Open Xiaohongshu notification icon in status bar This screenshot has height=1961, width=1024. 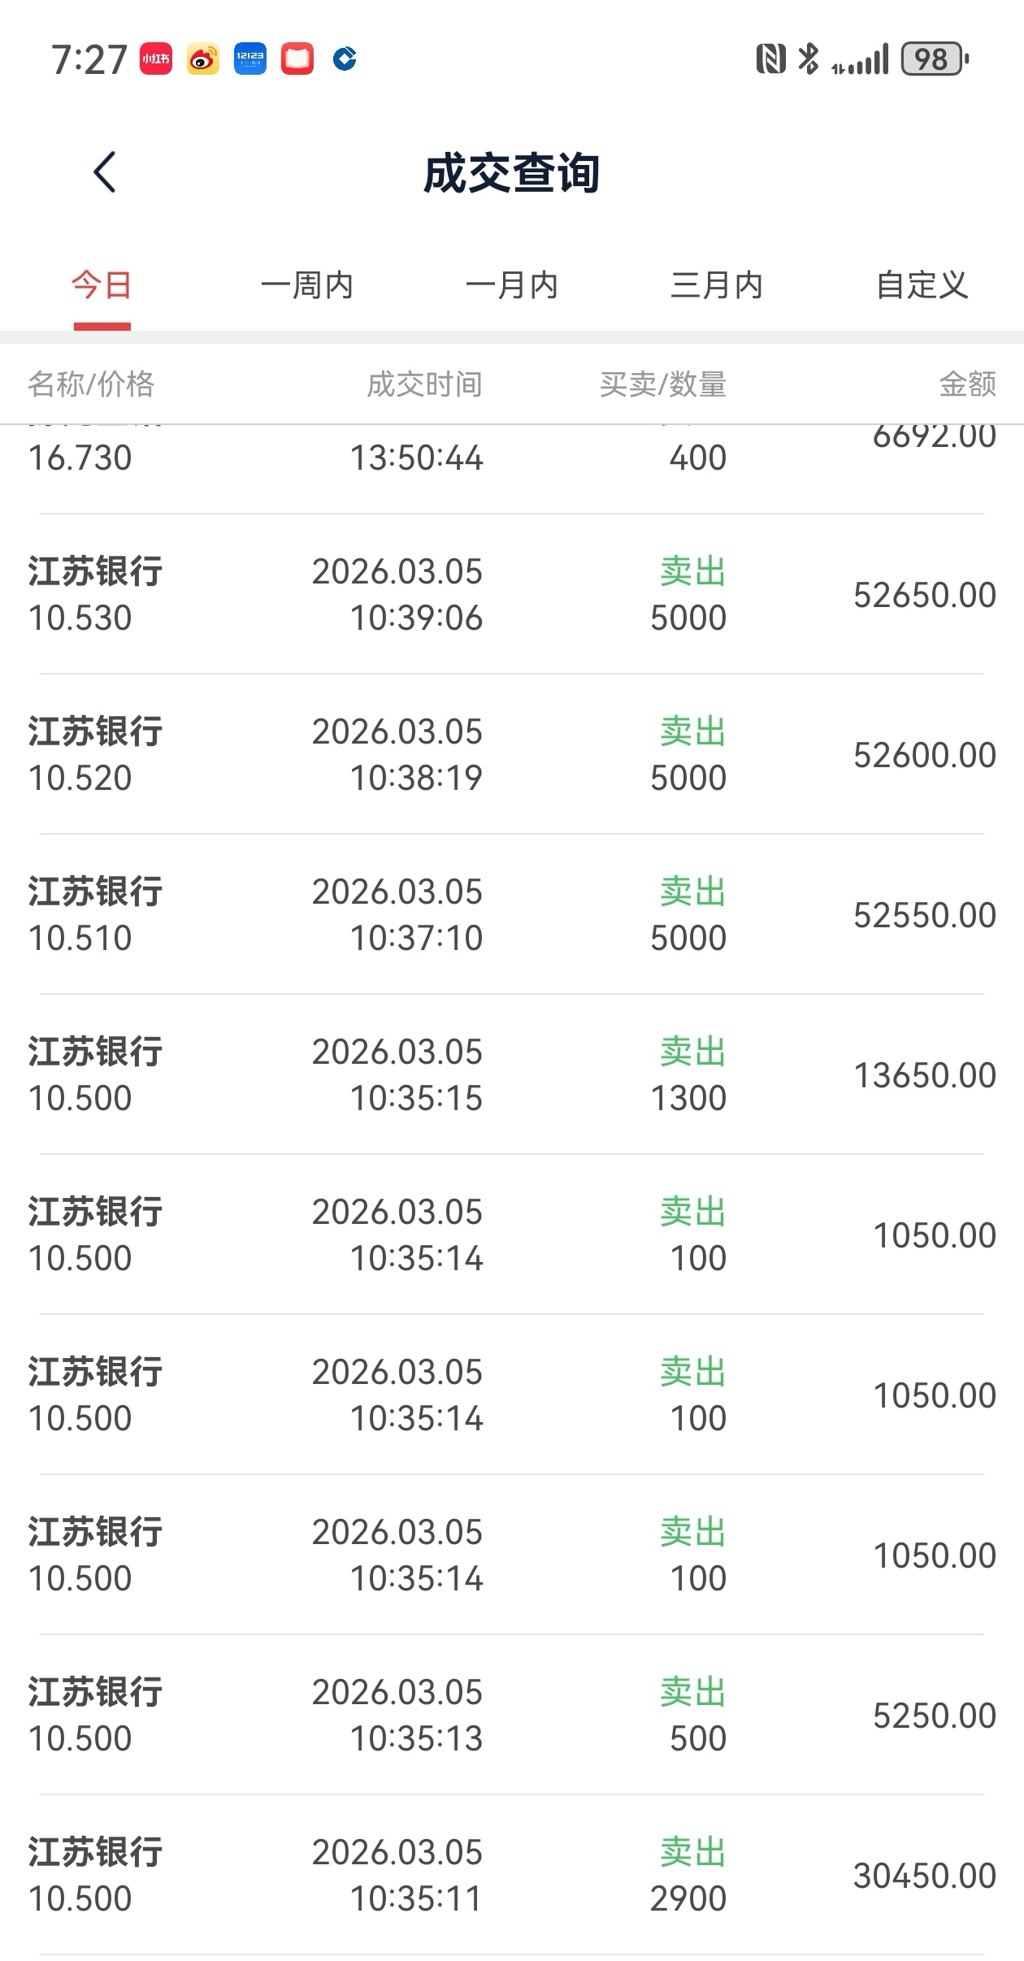pyautogui.click(x=156, y=59)
